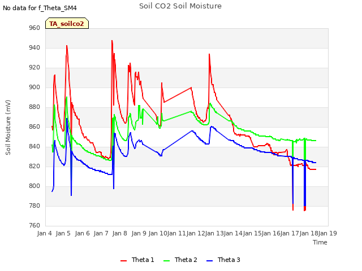Screen dimensions: 362x271
Task: Click the 900 y-axis tick label
Action: (x=35, y=88)
